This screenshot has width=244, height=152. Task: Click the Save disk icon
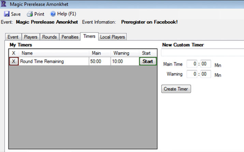pos(7,14)
